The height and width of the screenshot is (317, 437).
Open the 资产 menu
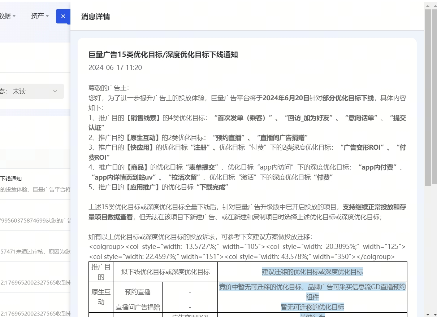click(40, 16)
